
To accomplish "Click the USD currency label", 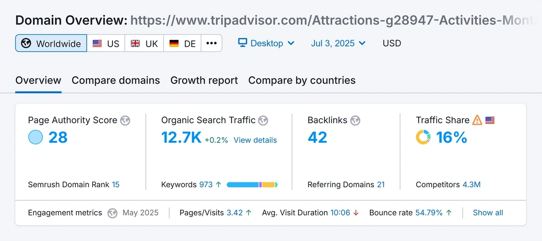I will click(392, 43).
